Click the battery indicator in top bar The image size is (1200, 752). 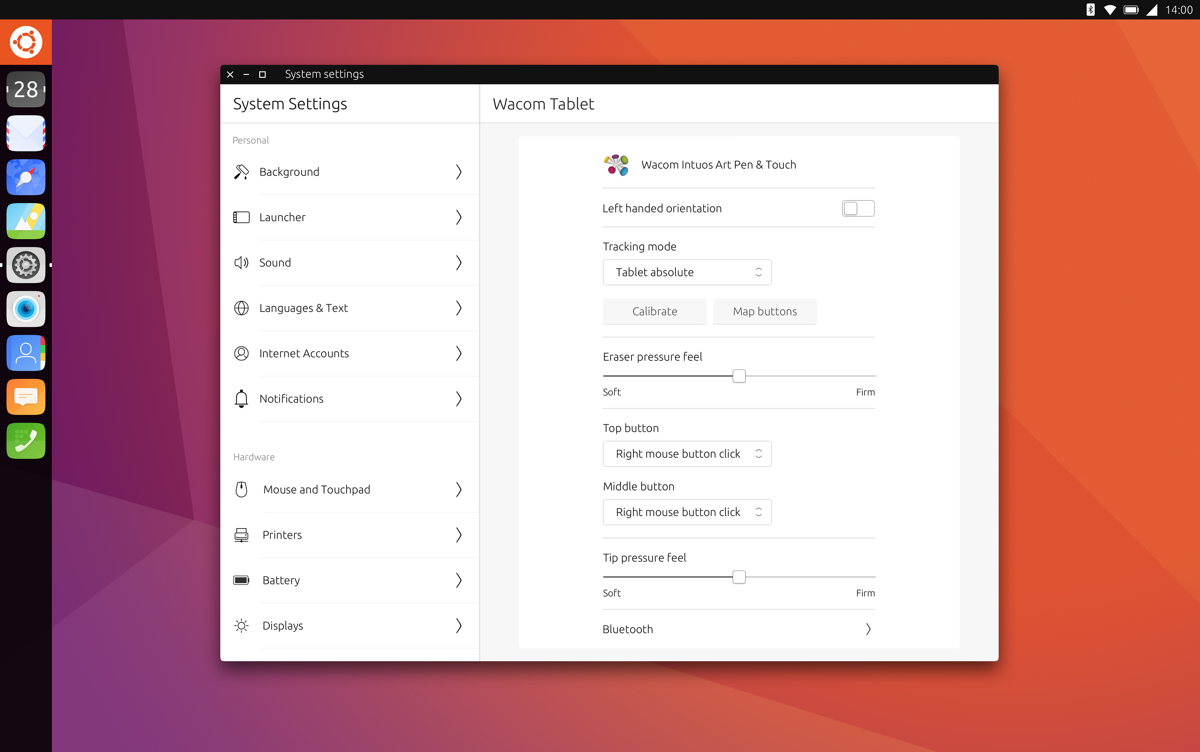pyautogui.click(x=1131, y=10)
